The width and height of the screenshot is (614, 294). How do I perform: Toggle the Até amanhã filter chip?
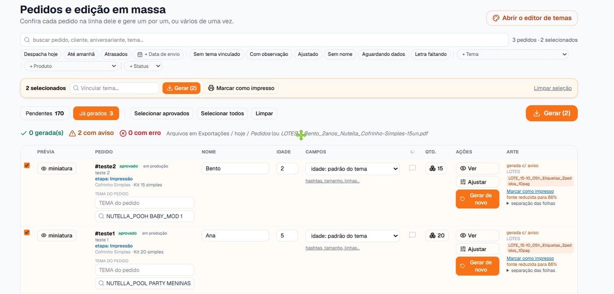point(81,54)
